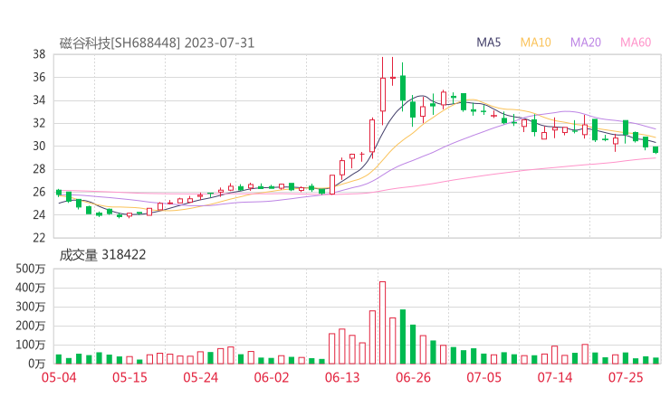Click the 06-02 date axis label
The width and height of the screenshot is (670, 398).
(272, 377)
